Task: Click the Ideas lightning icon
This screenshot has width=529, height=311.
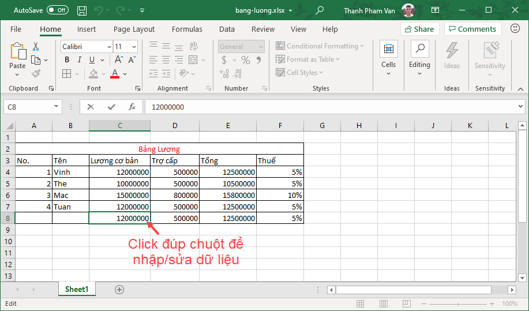Action: pos(452,51)
